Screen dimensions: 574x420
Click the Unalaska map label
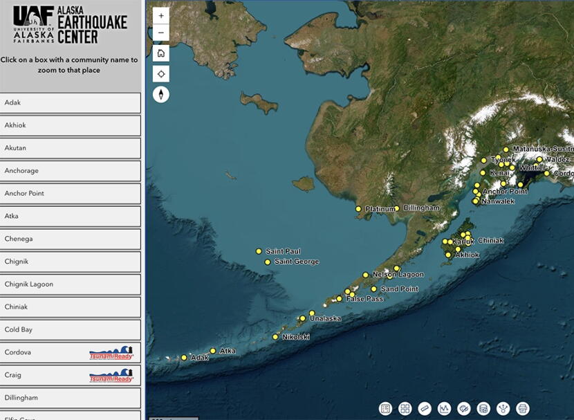pyautogui.click(x=326, y=318)
